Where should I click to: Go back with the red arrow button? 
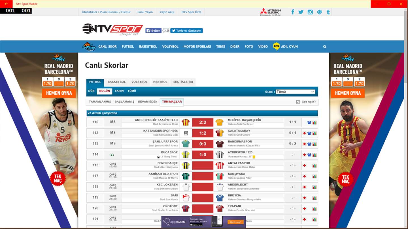(x=6, y=4)
